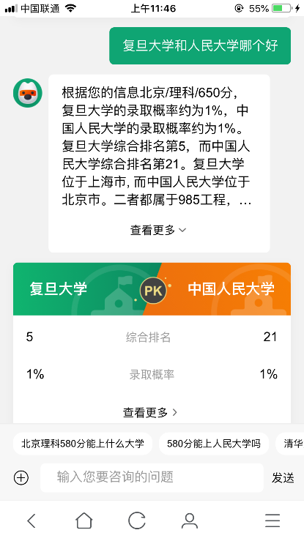
Task: Open 查看更多 under the comparison card
Action: tap(150, 412)
